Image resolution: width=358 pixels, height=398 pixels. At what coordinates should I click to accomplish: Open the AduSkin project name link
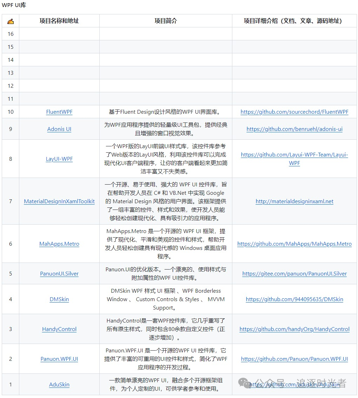[59, 385]
